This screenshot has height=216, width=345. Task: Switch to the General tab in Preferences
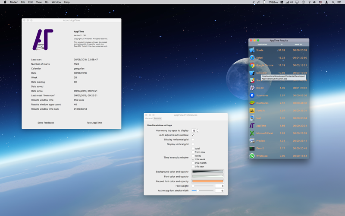tap(149, 118)
